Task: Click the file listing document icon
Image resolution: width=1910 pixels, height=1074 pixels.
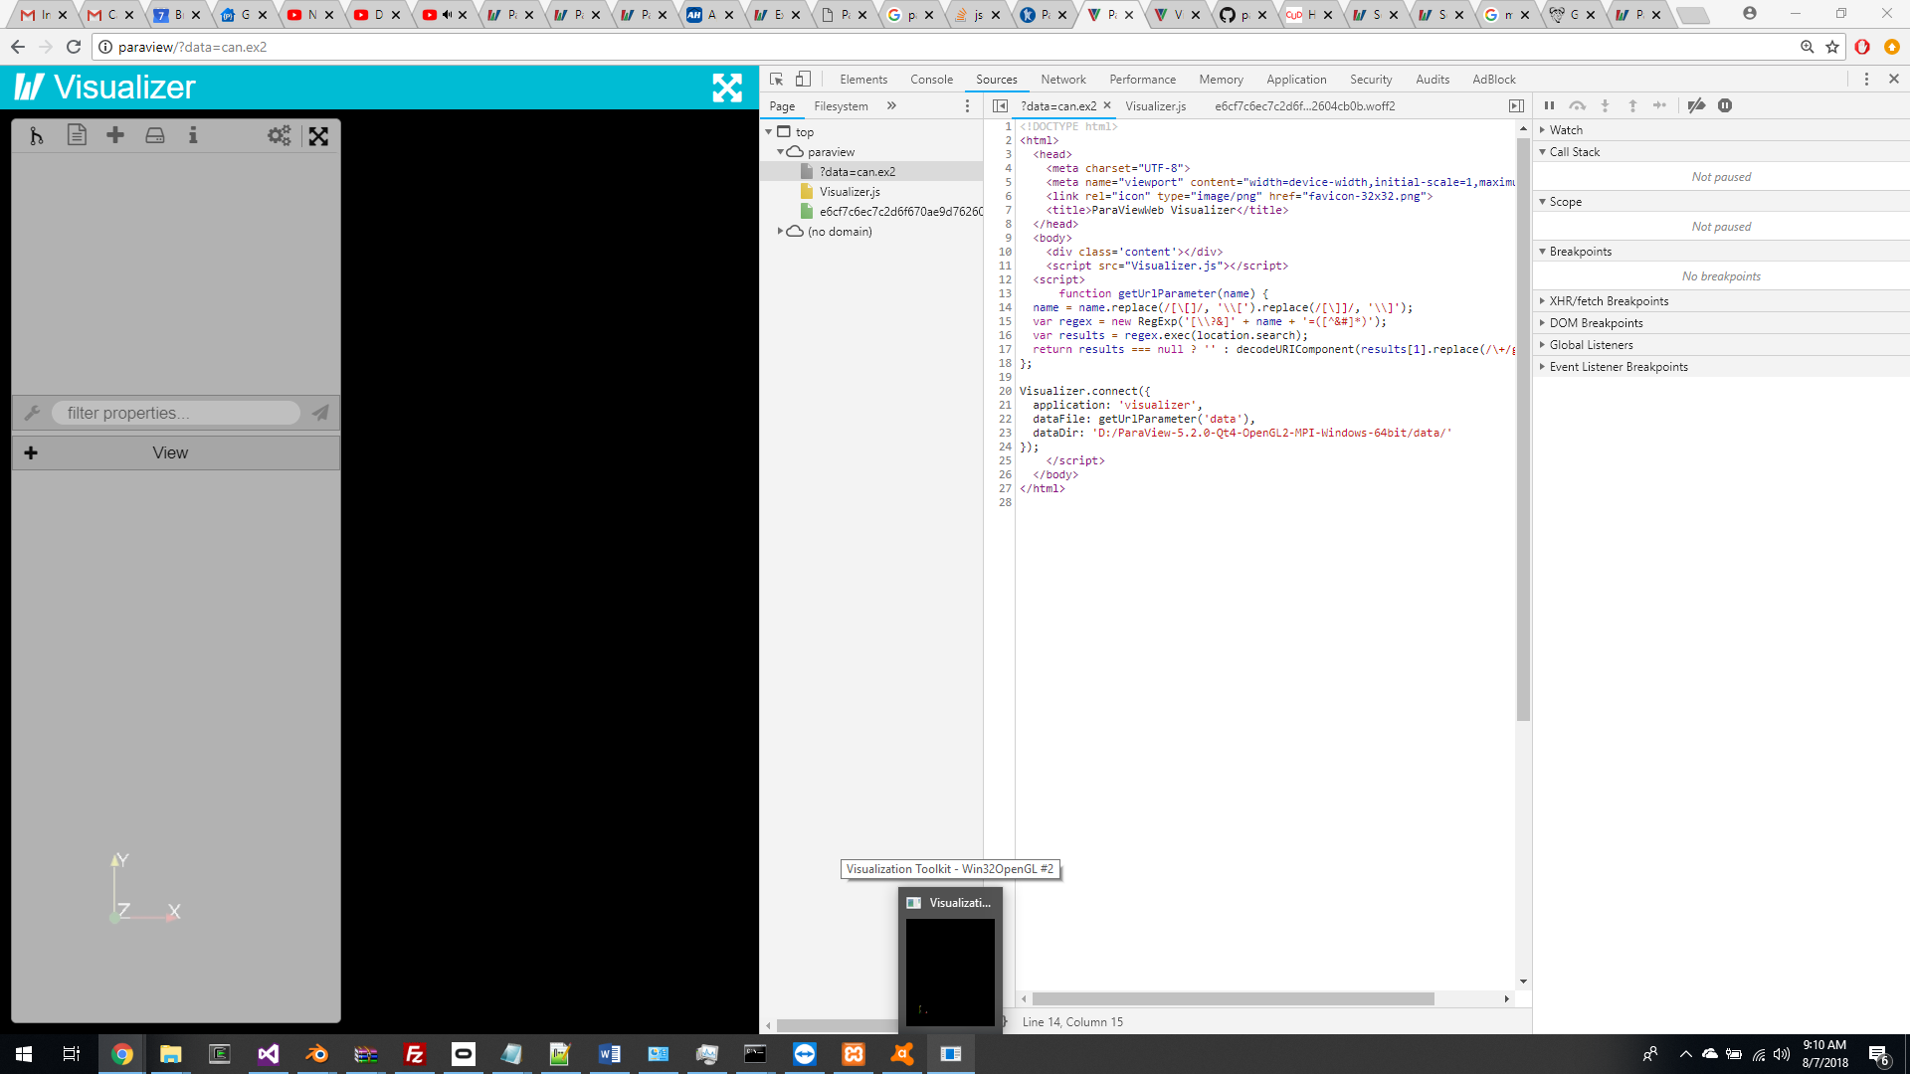Action: pyautogui.click(x=77, y=135)
